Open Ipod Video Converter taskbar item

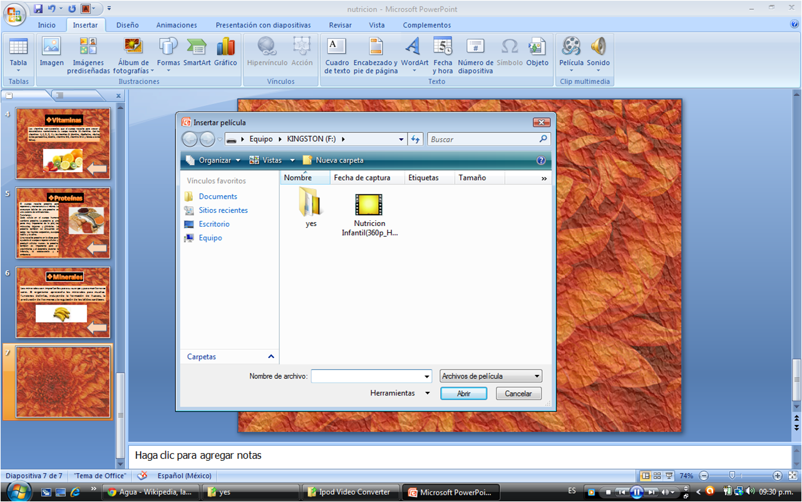(350, 492)
